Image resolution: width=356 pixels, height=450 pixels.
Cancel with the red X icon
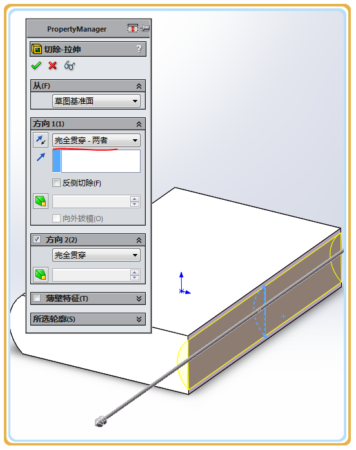point(52,66)
